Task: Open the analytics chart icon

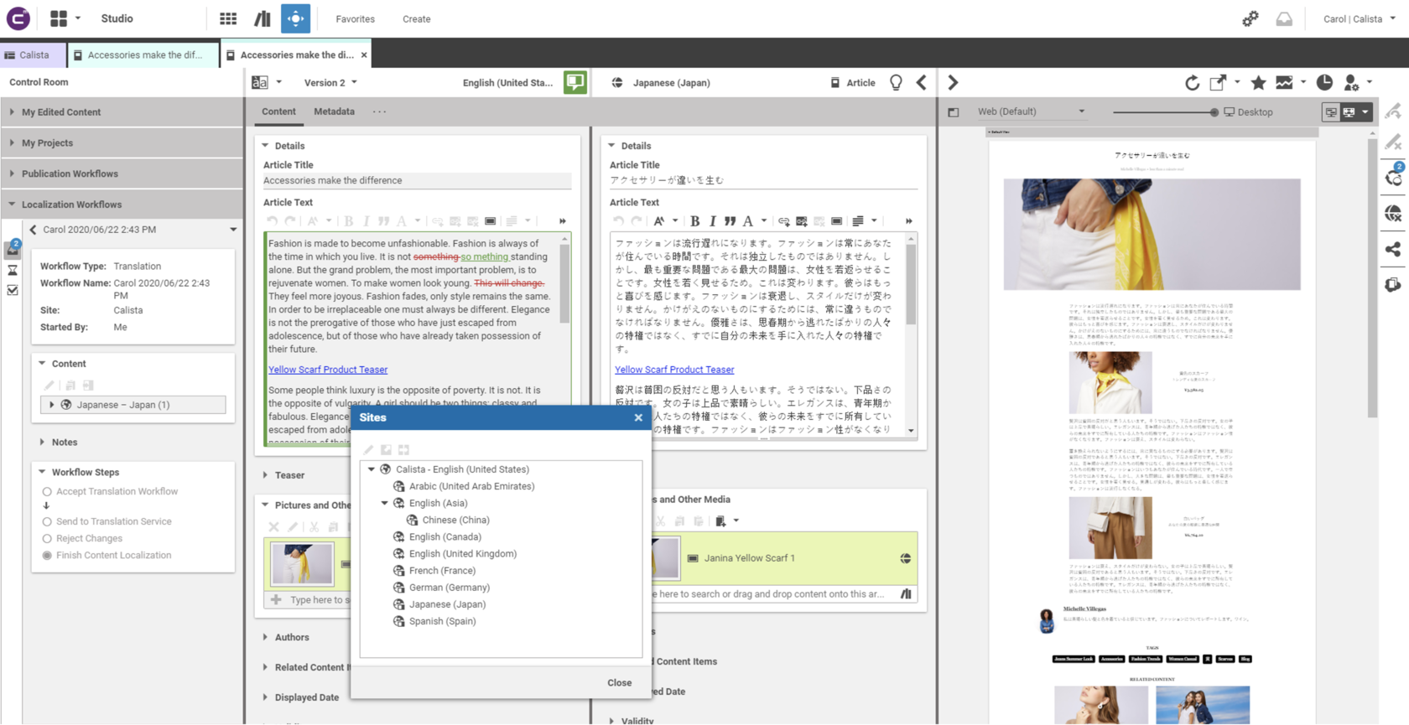Action: pos(1284,82)
